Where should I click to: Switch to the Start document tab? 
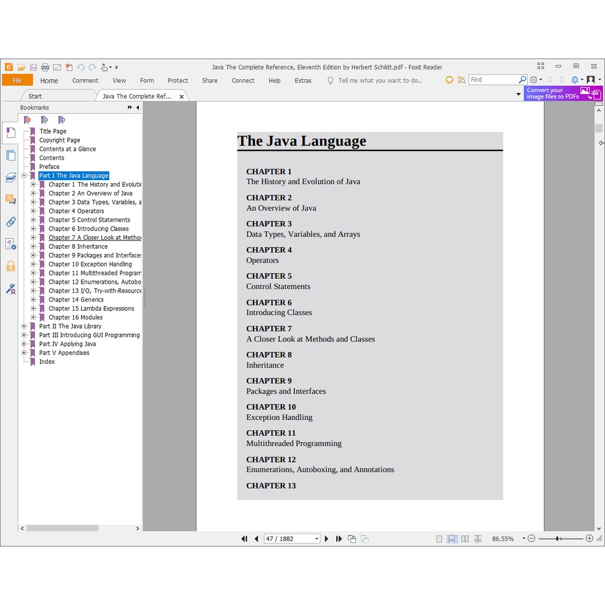coord(35,96)
